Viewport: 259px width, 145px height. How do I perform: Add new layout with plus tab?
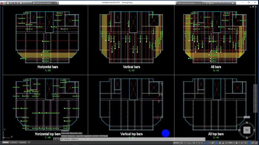[x=29, y=142]
